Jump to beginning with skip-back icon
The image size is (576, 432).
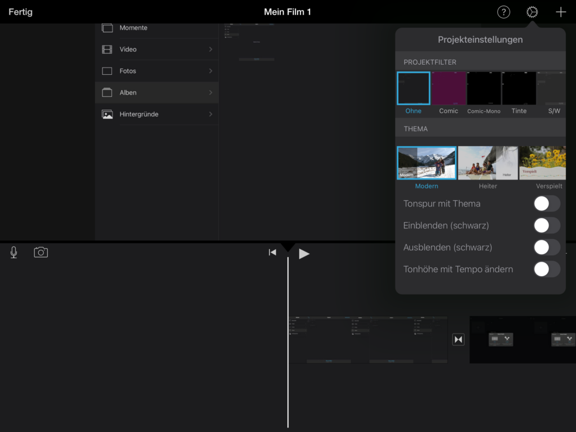coord(272,253)
